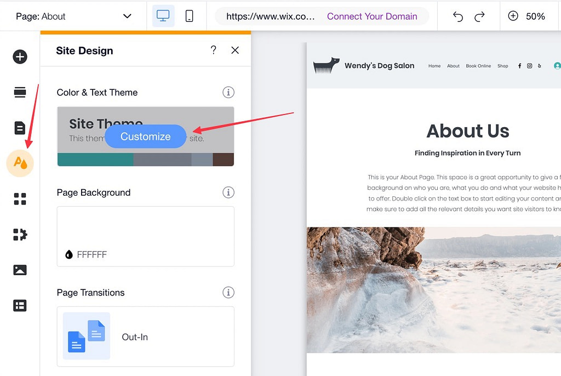
Task: Select Book Online in the site navigation
Action: coord(478,66)
